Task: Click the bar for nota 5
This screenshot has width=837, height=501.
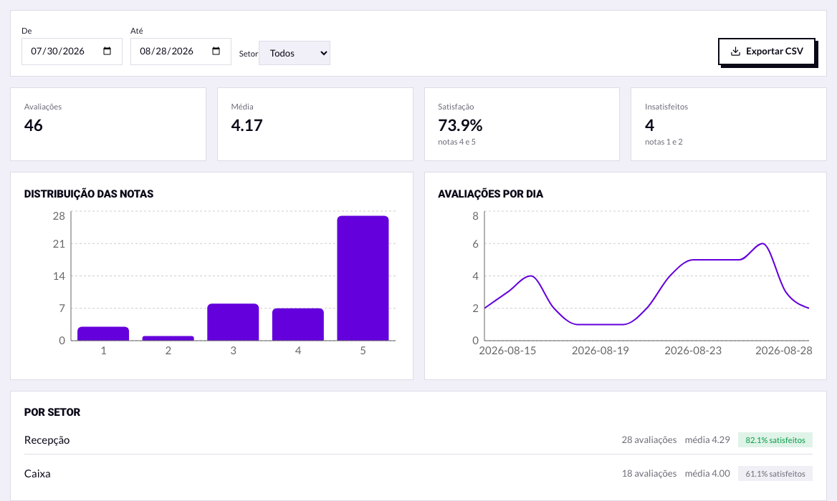Action: (x=363, y=278)
